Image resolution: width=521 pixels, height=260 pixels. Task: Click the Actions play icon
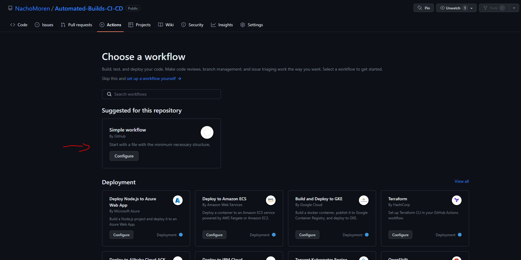point(102,25)
